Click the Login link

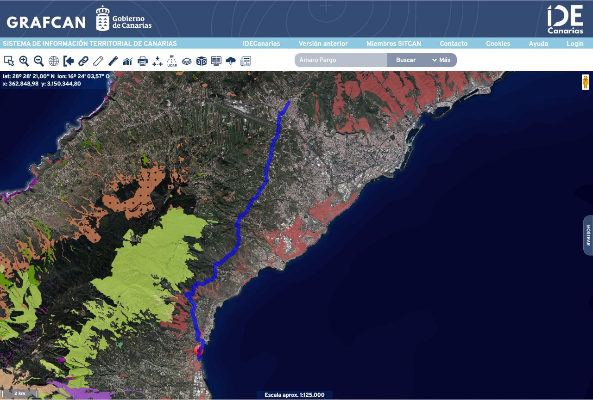click(575, 43)
